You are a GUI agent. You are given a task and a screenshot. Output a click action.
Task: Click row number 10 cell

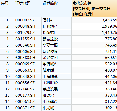(x=7, y=76)
